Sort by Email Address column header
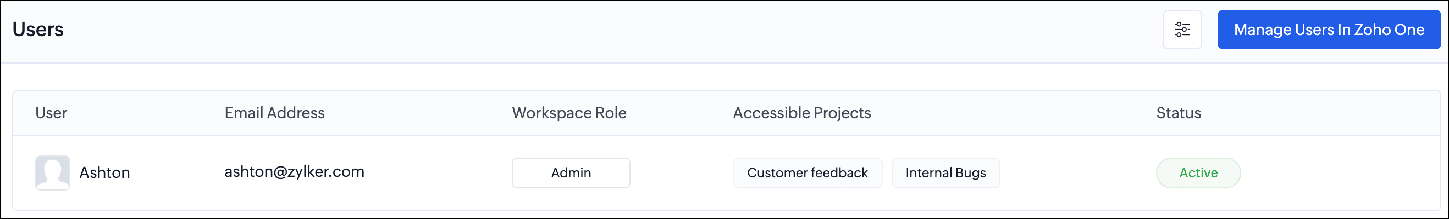 (274, 113)
